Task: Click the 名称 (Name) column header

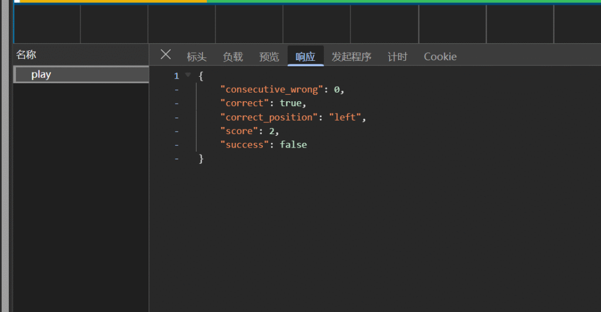Action: [x=26, y=55]
